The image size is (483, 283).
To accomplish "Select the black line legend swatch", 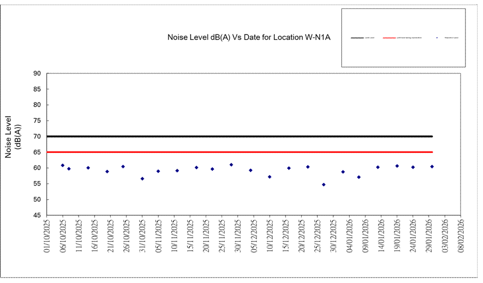I will click(357, 38).
